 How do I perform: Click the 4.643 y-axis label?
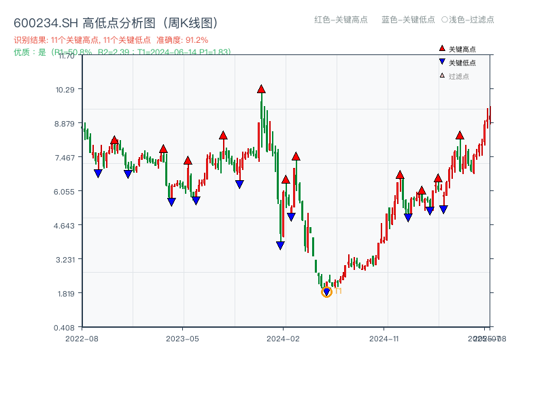pyautogui.click(x=64, y=226)
